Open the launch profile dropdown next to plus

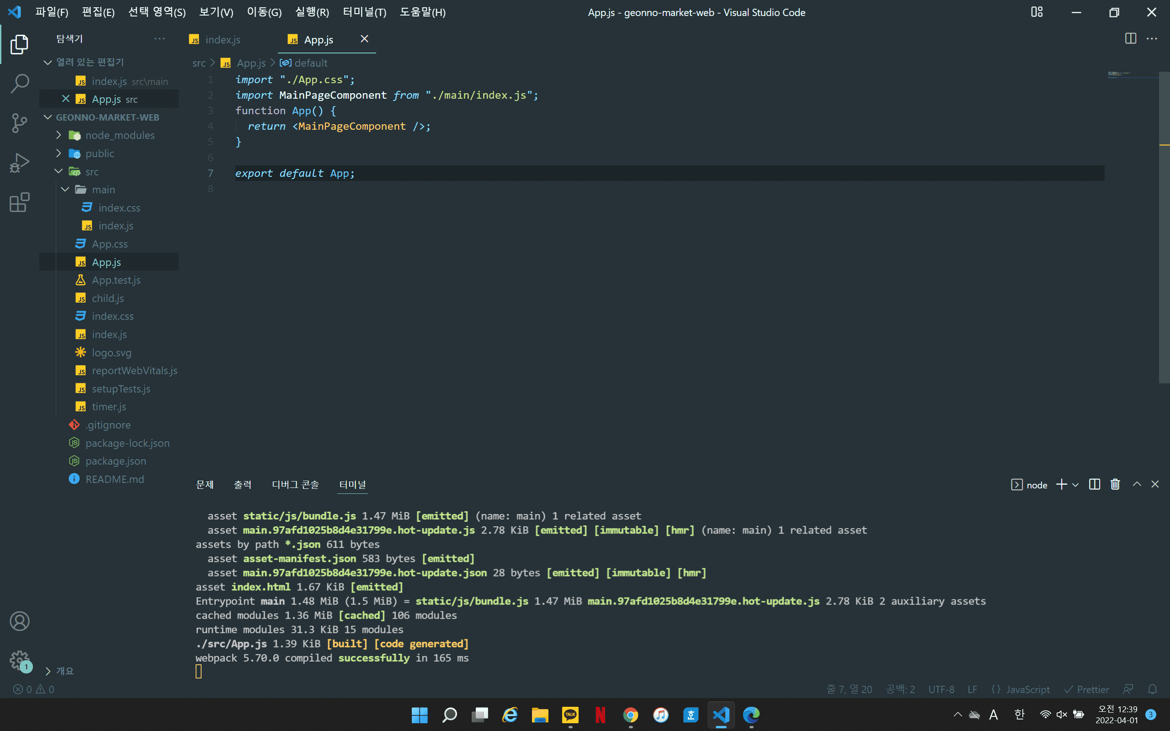click(x=1075, y=485)
